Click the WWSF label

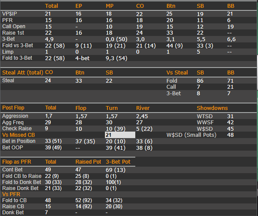pyautogui.click(x=206, y=123)
